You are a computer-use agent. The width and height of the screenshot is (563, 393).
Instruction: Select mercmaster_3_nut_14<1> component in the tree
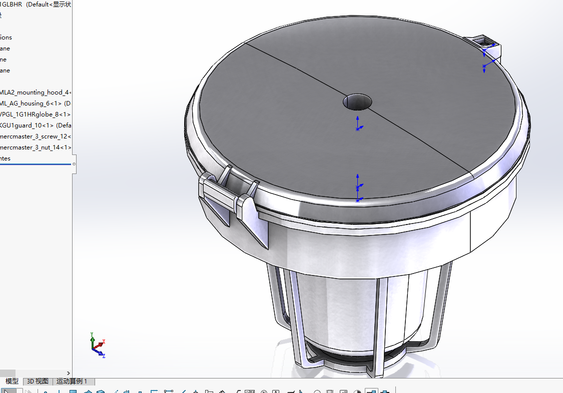[35, 147]
